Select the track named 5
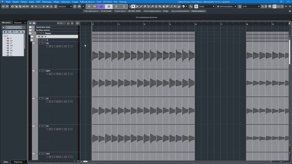The height and width of the screenshot is (164, 292). point(57,36)
